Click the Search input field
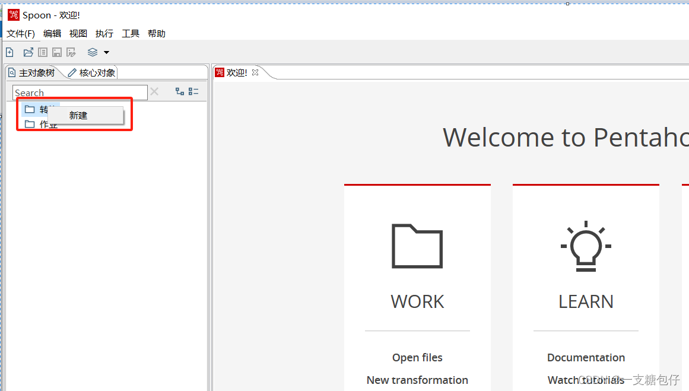This screenshot has height=391, width=689. tap(80, 93)
